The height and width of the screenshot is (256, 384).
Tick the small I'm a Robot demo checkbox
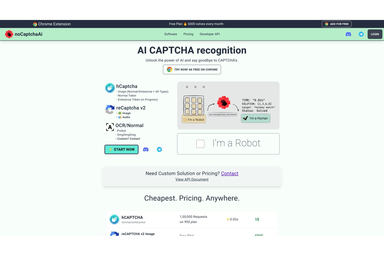(185, 120)
